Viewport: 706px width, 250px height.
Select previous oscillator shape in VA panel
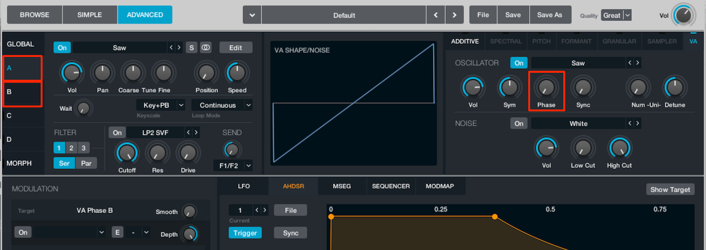[630, 63]
